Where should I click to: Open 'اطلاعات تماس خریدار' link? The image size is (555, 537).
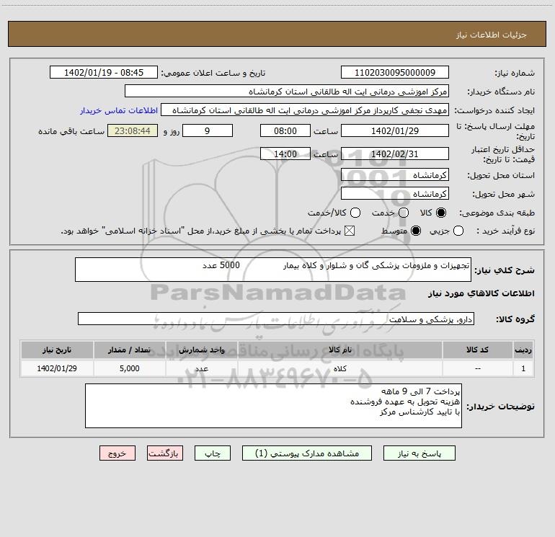click(x=119, y=110)
